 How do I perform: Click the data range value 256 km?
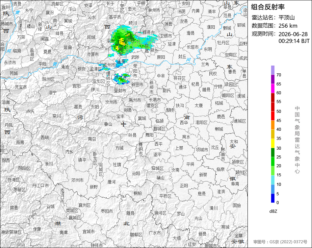click(288, 26)
